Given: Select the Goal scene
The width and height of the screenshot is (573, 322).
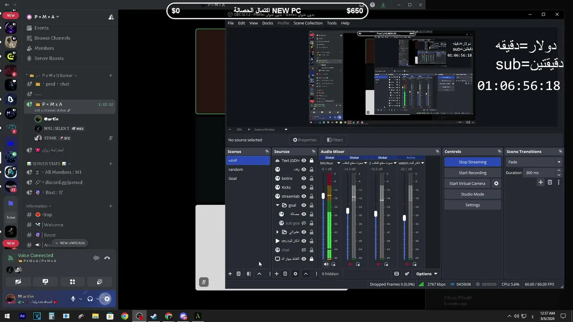Looking at the screenshot, I should [x=248, y=178].
